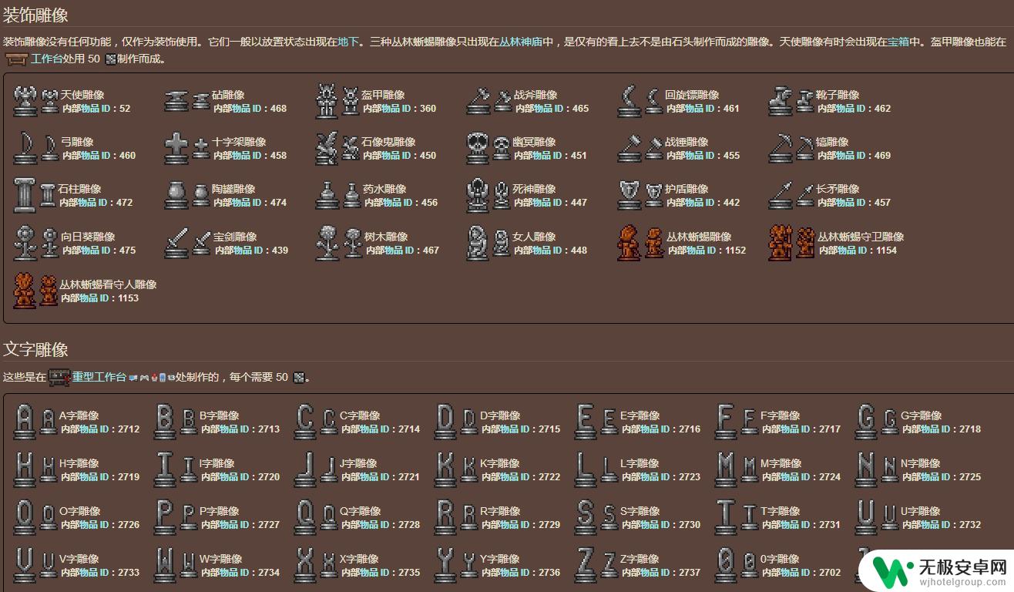The image size is (1014, 592).
Task: Click the V字雕像 name text
Action: [x=79, y=559]
